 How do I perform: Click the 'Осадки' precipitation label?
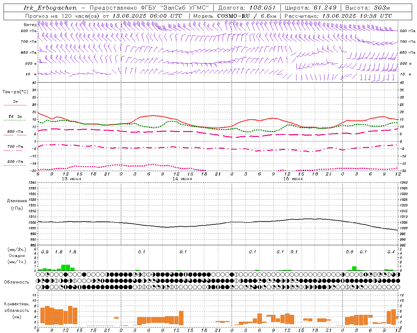tap(17, 256)
